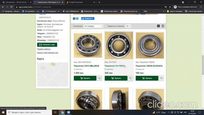This screenshot has height=115, width=204.
Task: Click the price '1 200 грн.'
Action: [x=79, y=73]
